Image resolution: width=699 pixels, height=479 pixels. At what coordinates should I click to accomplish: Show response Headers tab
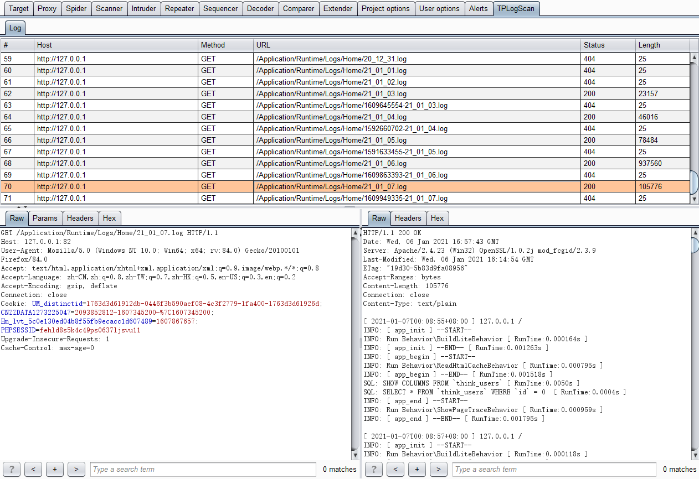point(408,218)
